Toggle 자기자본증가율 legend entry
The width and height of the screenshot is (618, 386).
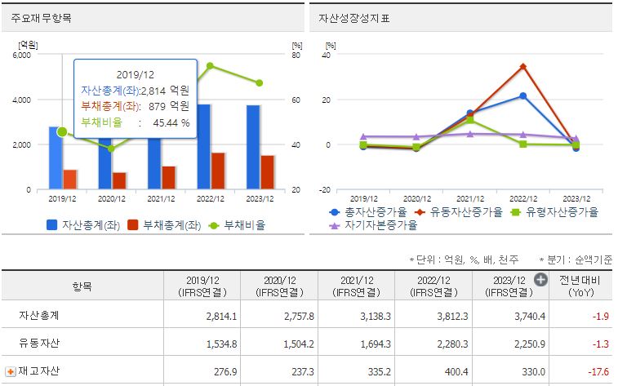[373, 225]
